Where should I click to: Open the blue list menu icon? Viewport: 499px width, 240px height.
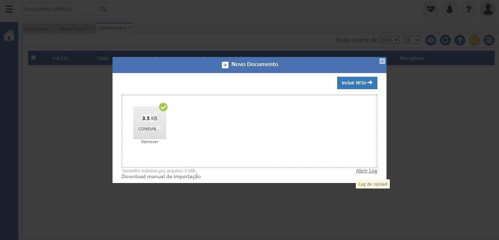pyautogui.click(x=489, y=40)
